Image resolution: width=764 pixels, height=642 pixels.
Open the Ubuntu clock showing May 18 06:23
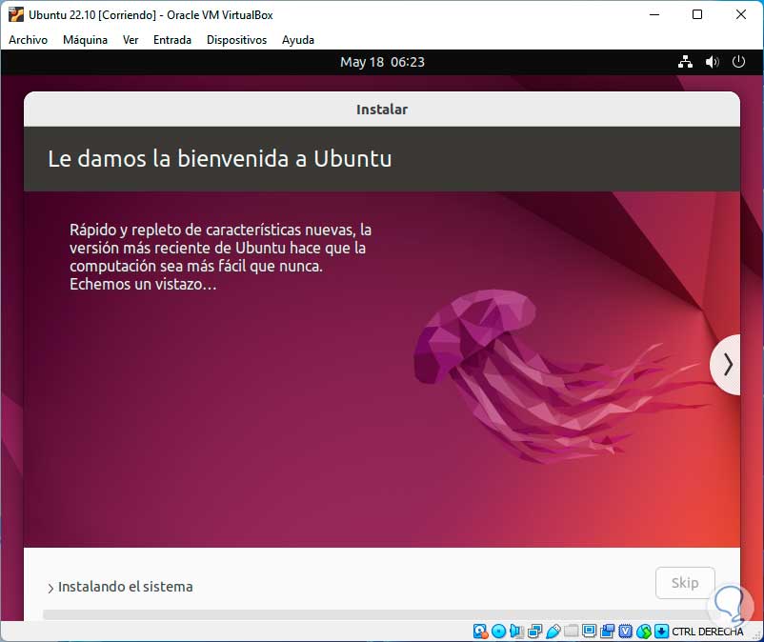(x=382, y=62)
